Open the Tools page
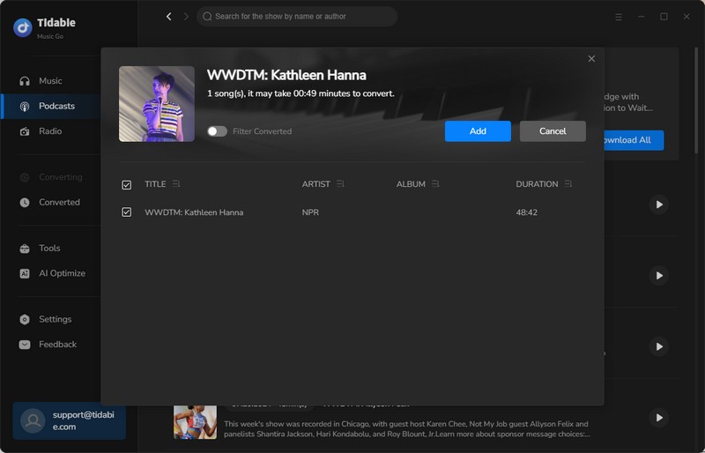 tap(50, 249)
